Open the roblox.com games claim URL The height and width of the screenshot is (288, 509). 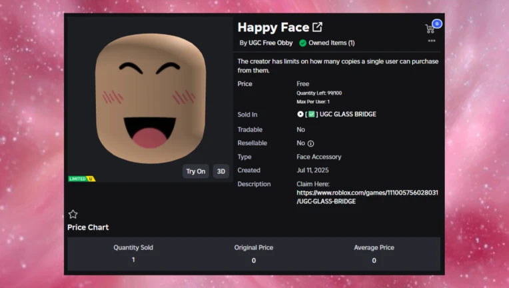(x=367, y=197)
